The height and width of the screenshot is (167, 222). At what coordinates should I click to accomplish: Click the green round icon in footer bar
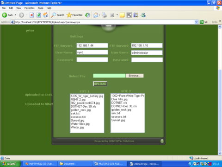[x=162, y=141]
